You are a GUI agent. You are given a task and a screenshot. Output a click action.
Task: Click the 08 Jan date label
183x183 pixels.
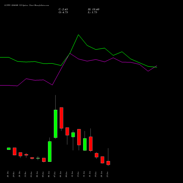pyautogui.click(x=61, y=174)
